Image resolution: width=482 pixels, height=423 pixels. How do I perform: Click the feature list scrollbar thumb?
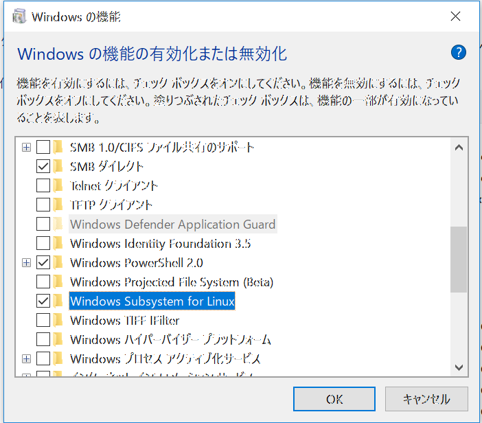pyautogui.click(x=459, y=260)
